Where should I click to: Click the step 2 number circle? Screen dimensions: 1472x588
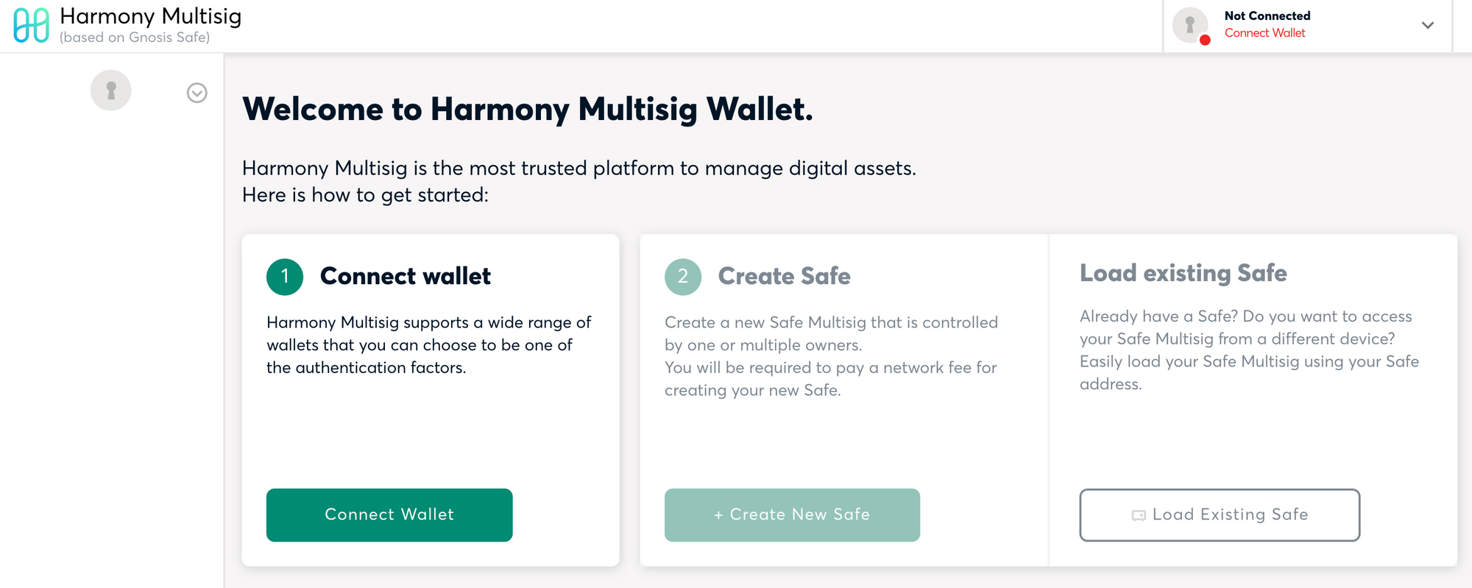pyautogui.click(x=683, y=277)
